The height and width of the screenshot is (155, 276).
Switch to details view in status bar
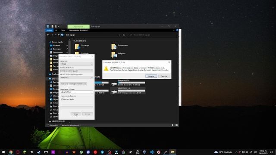[x=172, y=125]
